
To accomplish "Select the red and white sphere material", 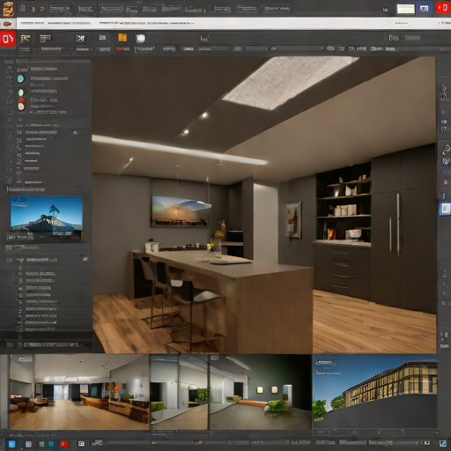I will 21,104.
